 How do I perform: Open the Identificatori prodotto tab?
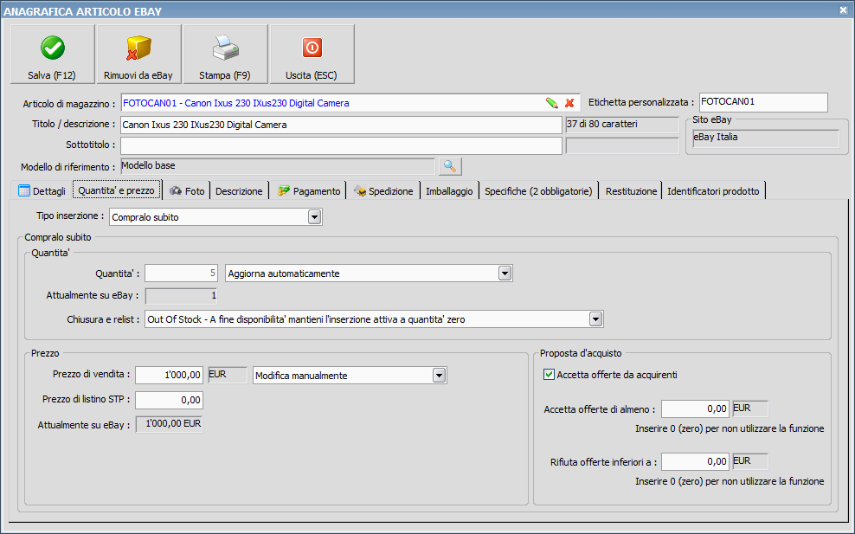click(x=713, y=191)
